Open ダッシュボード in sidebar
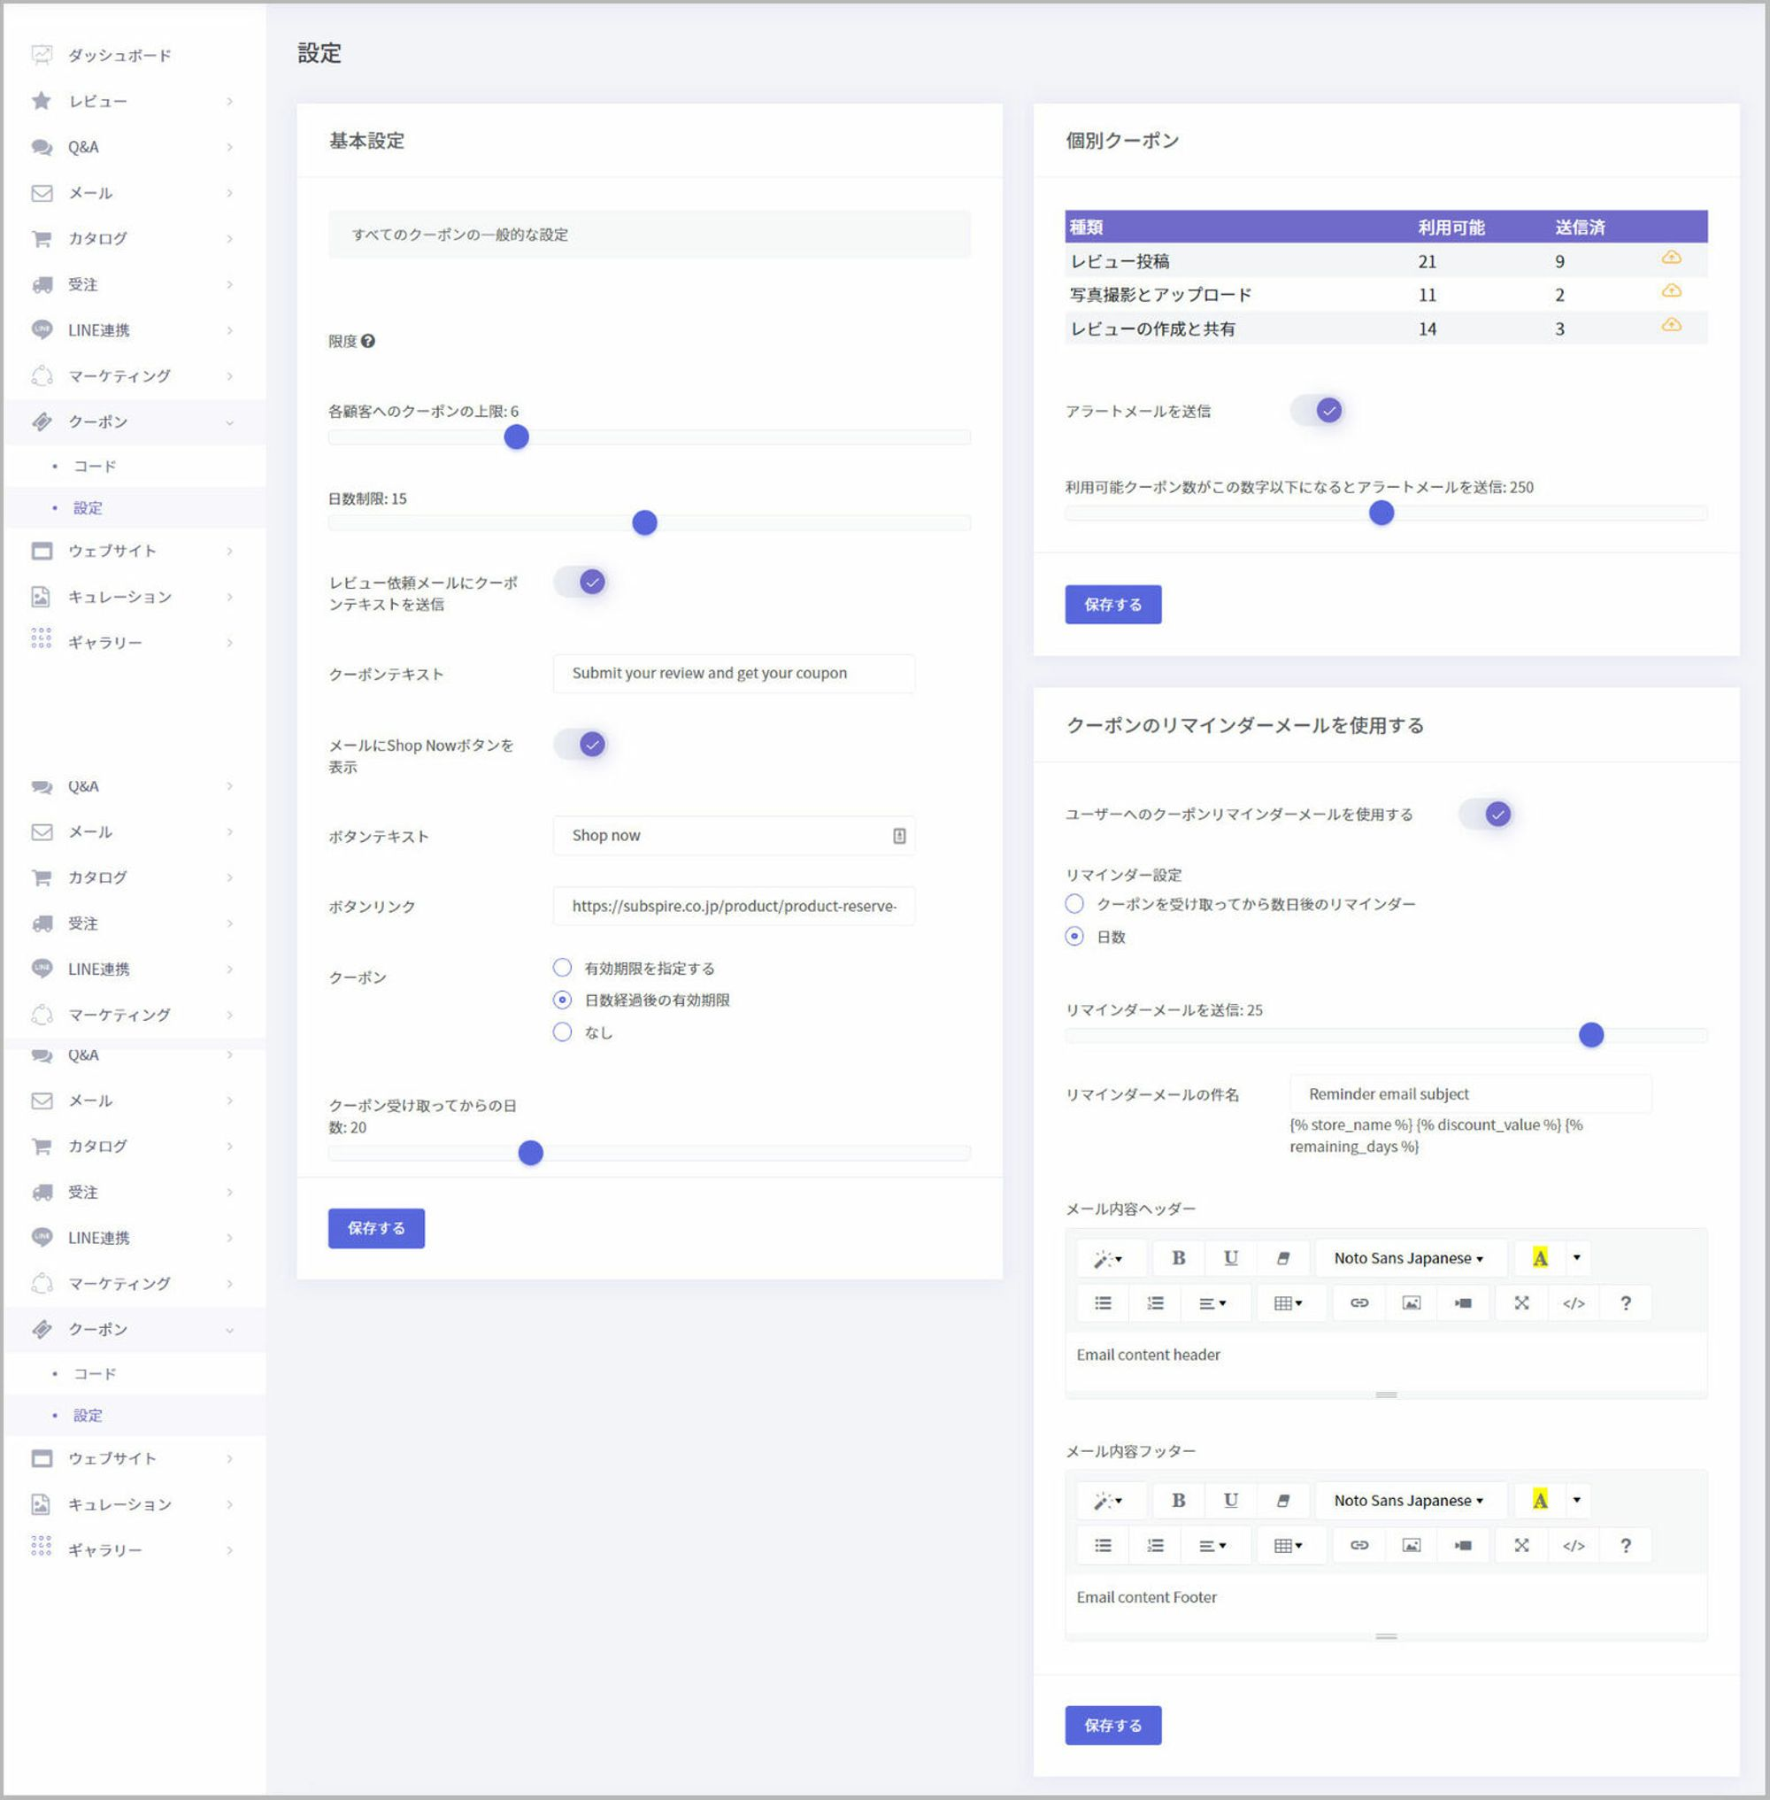 click(119, 55)
